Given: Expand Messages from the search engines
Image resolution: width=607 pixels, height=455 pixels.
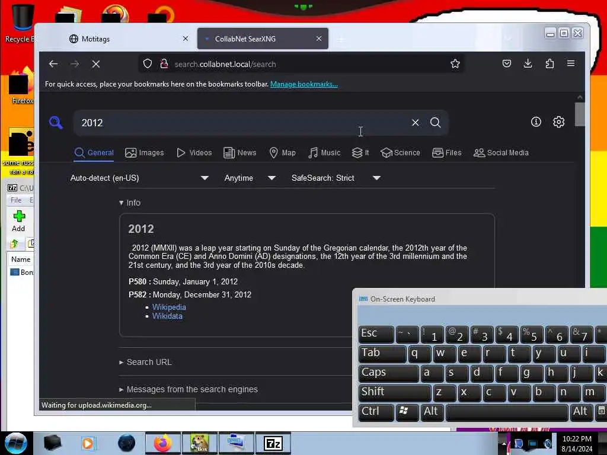Looking at the screenshot, I should point(188,389).
